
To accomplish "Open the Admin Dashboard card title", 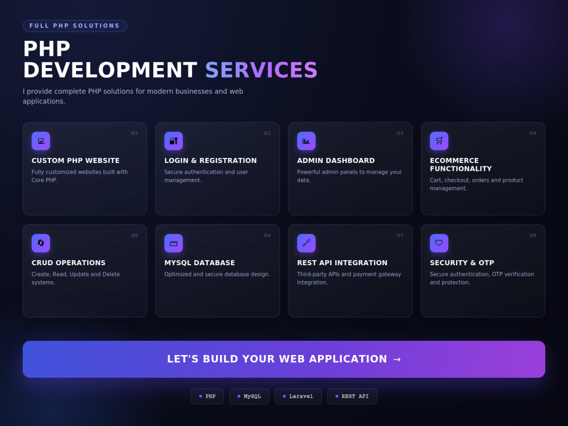I will point(336,161).
